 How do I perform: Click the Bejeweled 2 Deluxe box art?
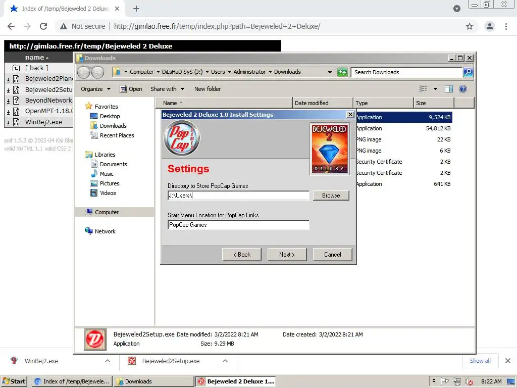329,149
